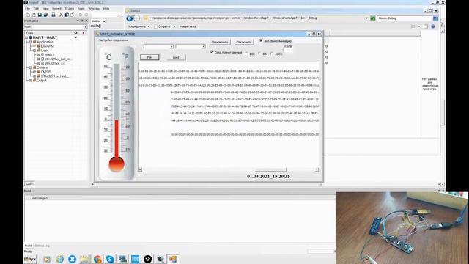Open the File menu
Viewport: 469px width, 264px height.
[x=28, y=9]
